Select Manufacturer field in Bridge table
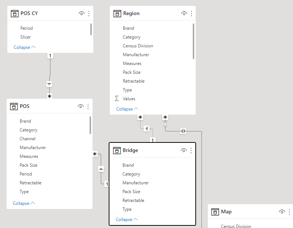The width and height of the screenshot is (293, 228). pyautogui.click(x=135, y=183)
